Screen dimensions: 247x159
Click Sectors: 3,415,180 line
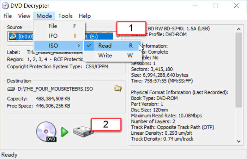pos(152,69)
